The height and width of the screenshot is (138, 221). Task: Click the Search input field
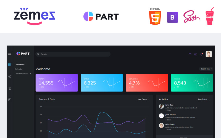(x=73, y=54)
